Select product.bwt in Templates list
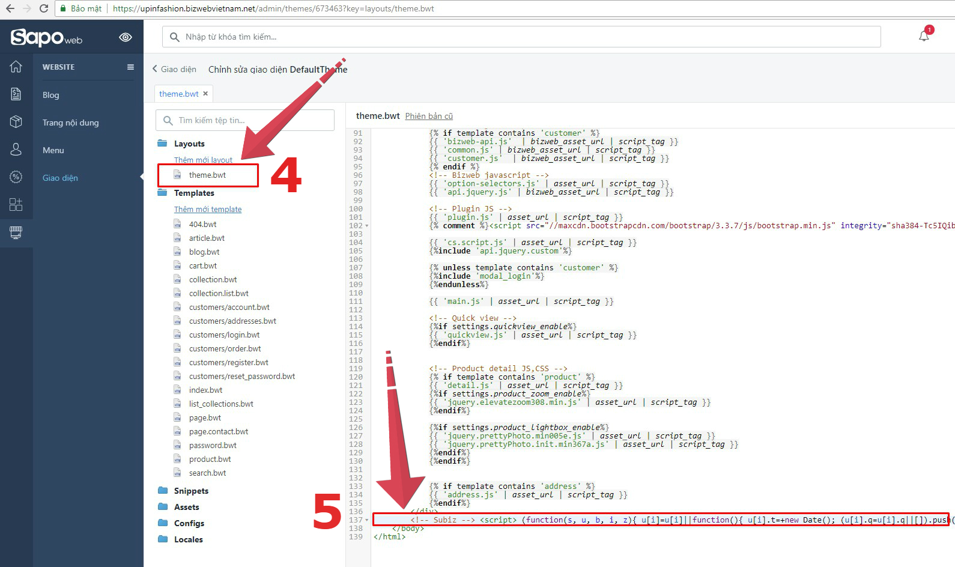 (x=210, y=459)
